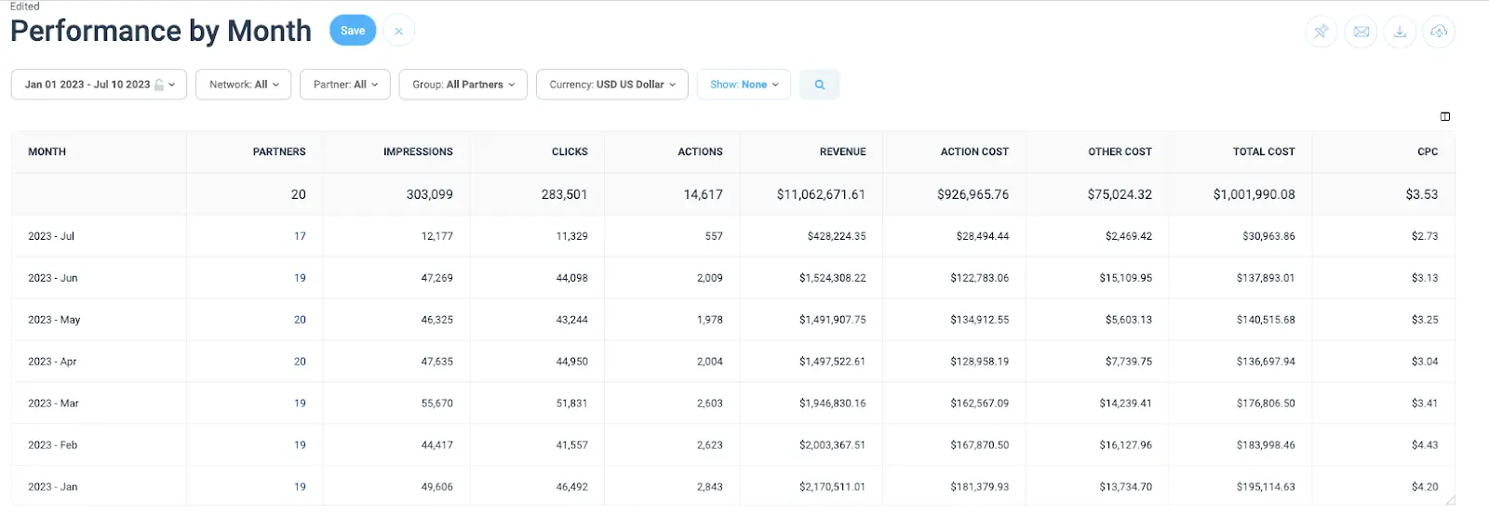Download the report with the download icon
This screenshot has width=1489, height=515.
(1400, 32)
